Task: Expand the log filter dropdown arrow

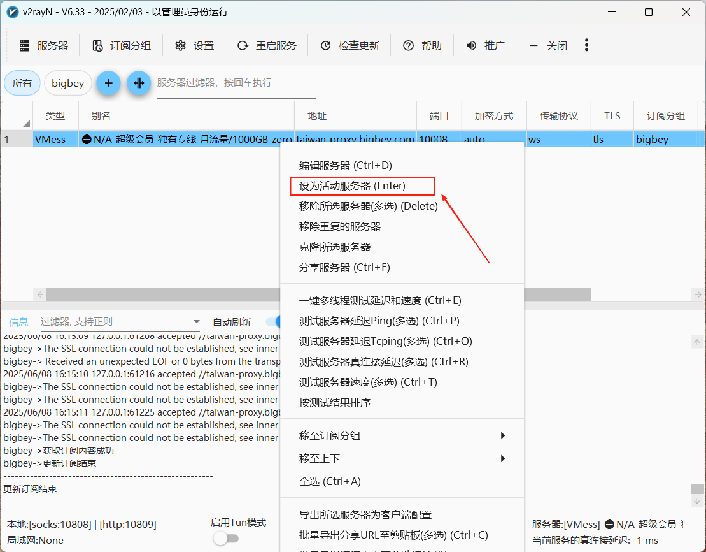Action: 196,323
